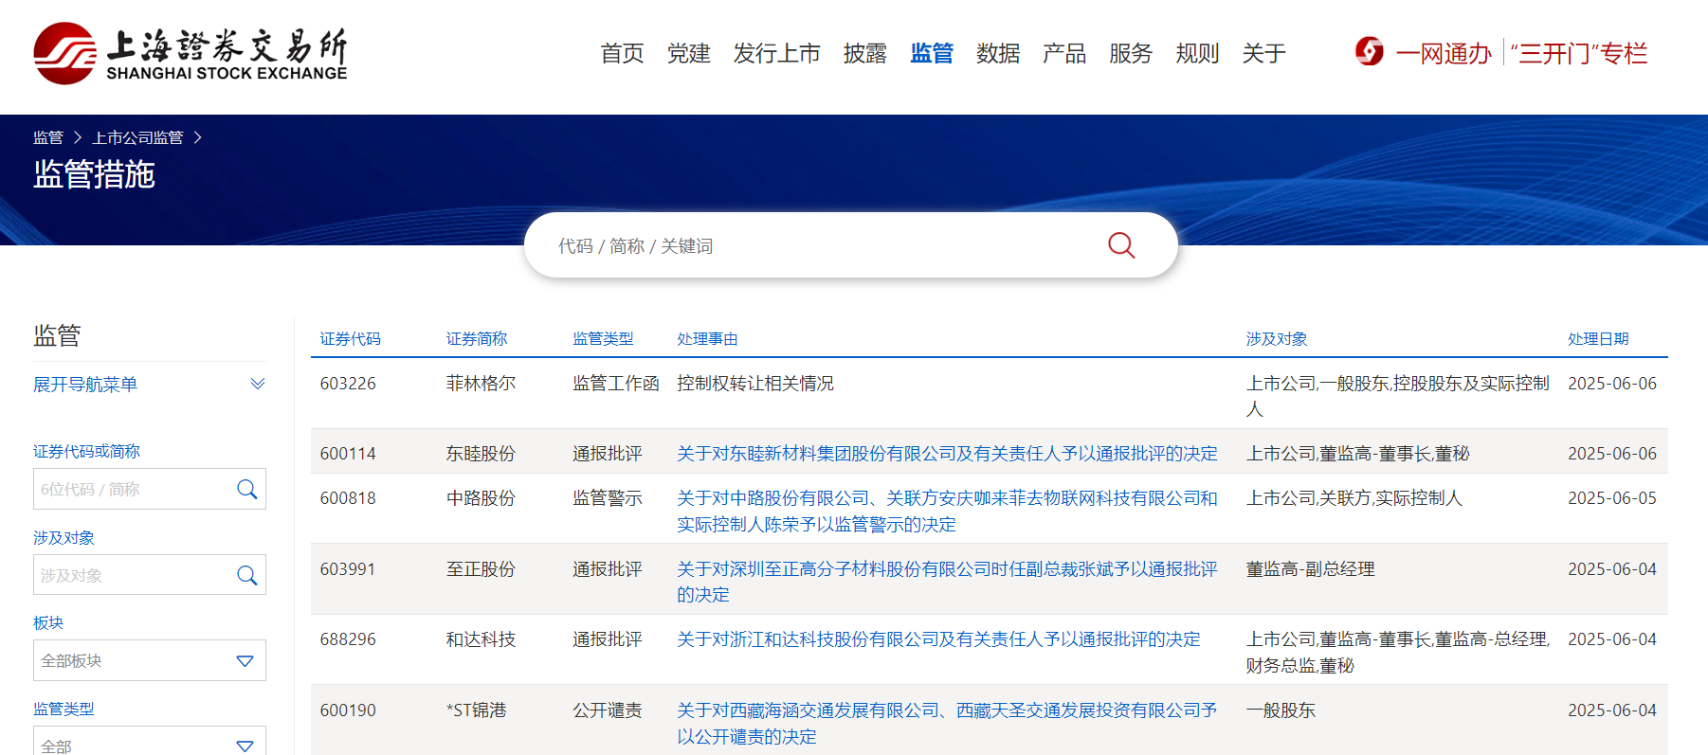The height and width of the screenshot is (755, 1708).
Task: Click the Shanghai Stock Exchange logo
Action: tap(190, 54)
